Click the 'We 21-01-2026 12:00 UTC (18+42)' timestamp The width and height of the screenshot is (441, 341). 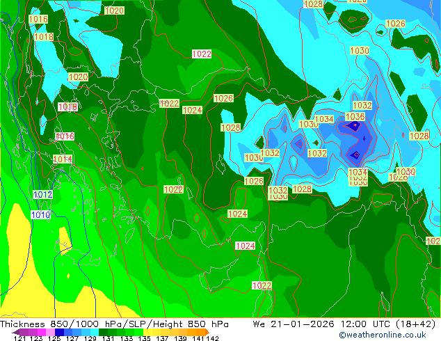[344, 324]
